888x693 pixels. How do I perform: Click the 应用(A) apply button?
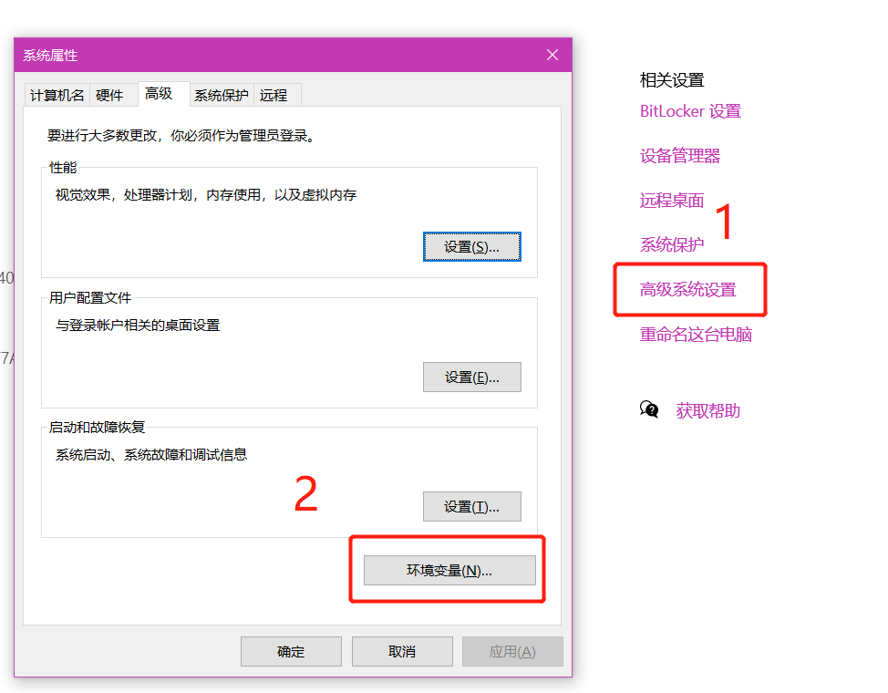point(512,652)
